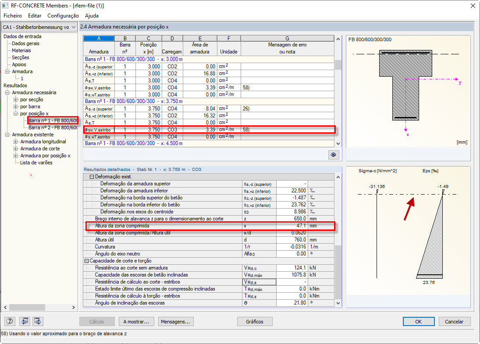Click the navigator horizontal scrollbar left arrow
The width and height of the screenshot is (480, 344).
click(6, 307)
